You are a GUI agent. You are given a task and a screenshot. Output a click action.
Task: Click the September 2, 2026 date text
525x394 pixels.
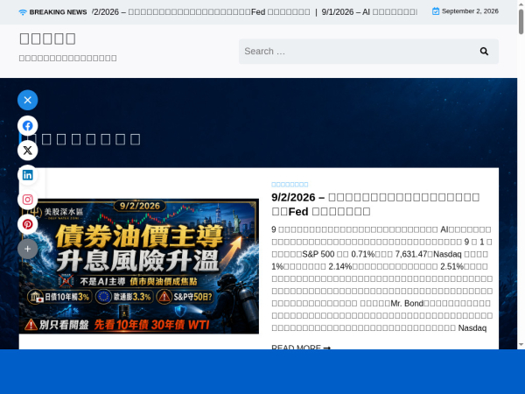(470, 11)
